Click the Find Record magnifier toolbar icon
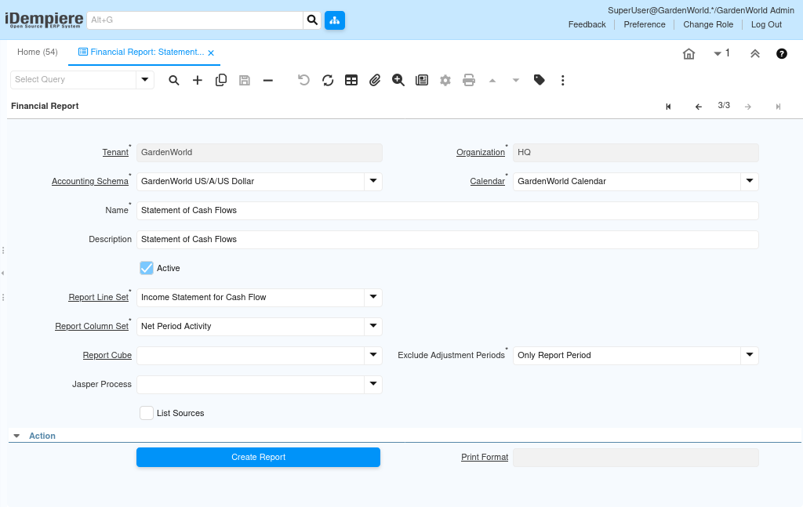Image resolution: width=803 pixels, height=507 pixels. [x=174, y=81]
